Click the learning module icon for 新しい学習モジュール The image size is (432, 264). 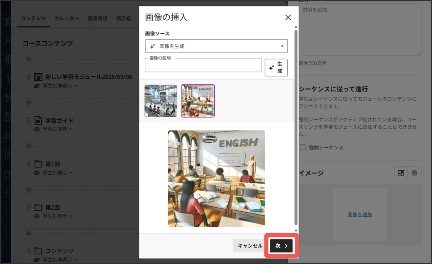click(x=38, y=77)
